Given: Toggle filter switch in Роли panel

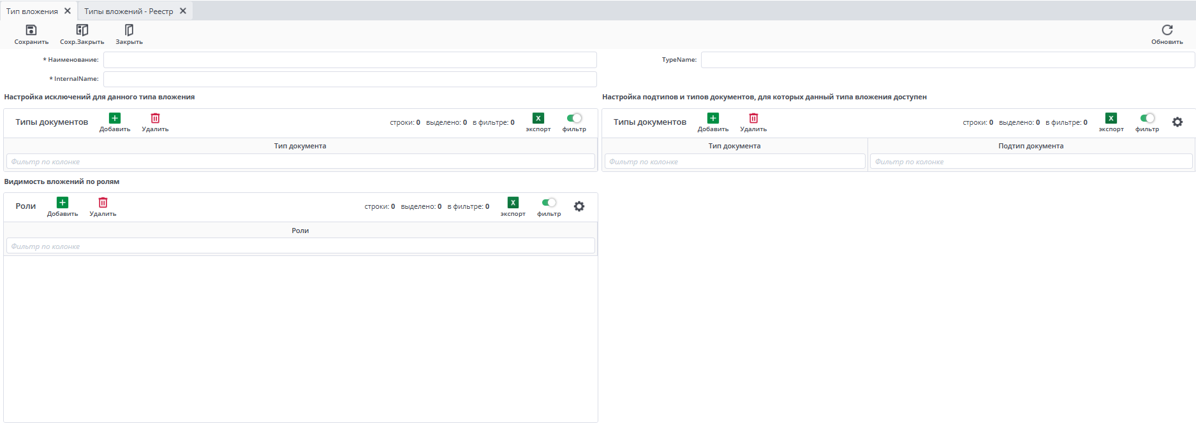Looking at the screenshot, I should (x=549, y=203).
